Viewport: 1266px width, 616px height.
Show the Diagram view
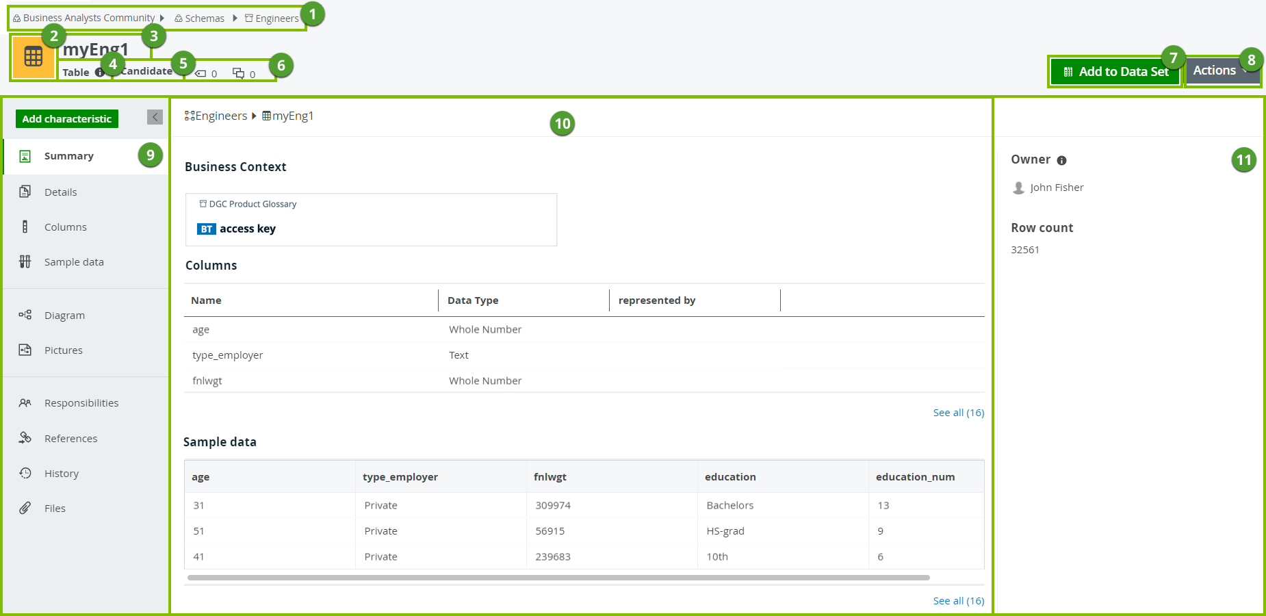click(64, 316)
